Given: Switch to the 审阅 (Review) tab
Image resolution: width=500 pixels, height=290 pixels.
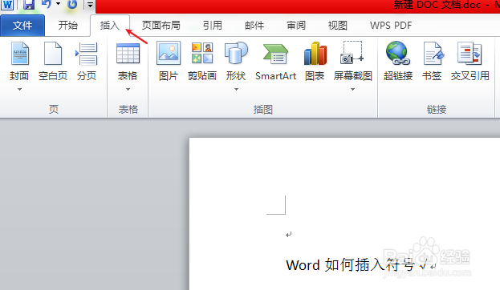Looking at the screenshot, I should point(296,25).
